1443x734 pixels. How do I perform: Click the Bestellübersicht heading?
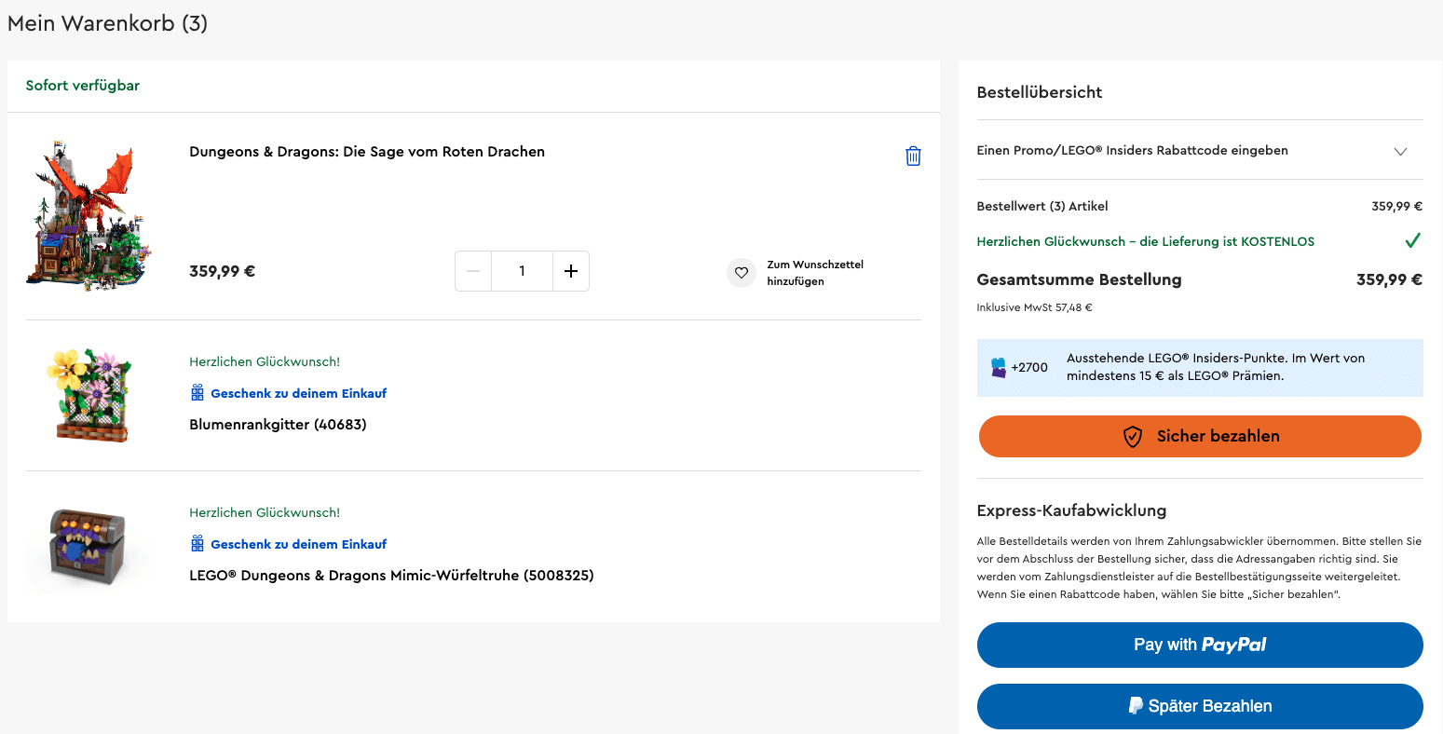(x=1040, y=92)
